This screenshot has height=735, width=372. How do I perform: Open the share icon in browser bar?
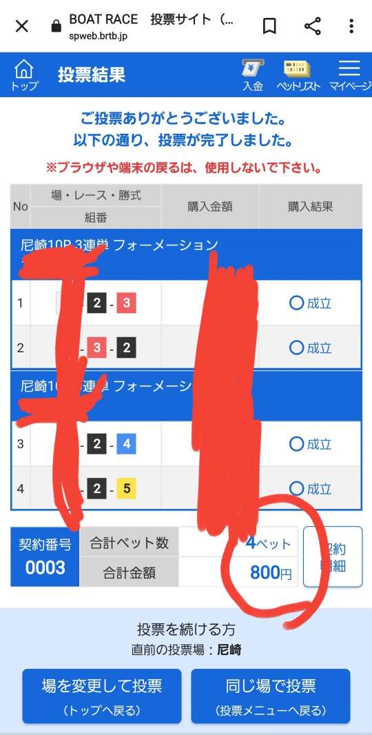click(x=313, y=26)
